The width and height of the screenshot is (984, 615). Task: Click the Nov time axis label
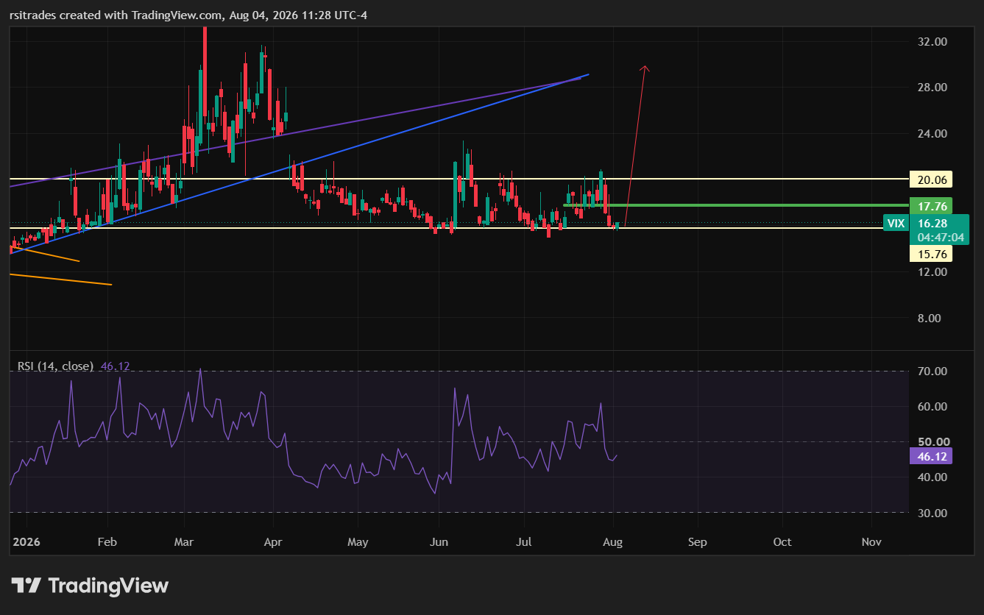pyautogui.click(x=871, y=542)
